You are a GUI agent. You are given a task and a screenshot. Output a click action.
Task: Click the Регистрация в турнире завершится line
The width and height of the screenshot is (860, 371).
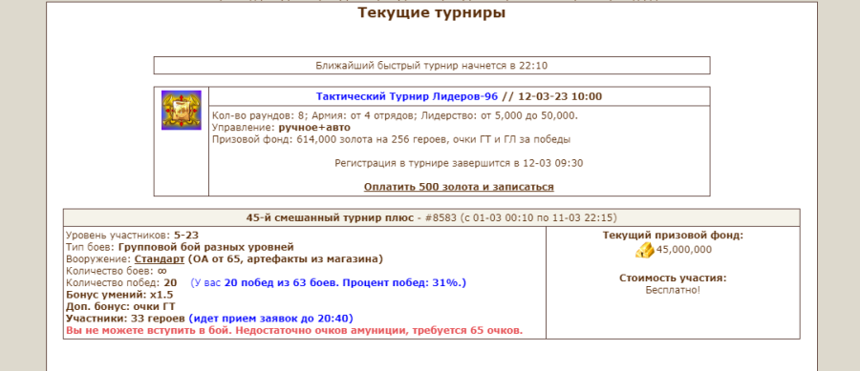pos(459,163)
